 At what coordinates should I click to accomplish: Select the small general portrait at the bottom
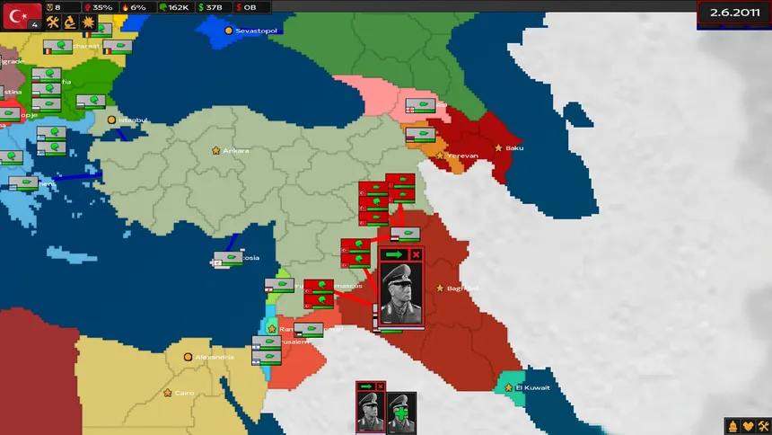[x=370, y=413]
